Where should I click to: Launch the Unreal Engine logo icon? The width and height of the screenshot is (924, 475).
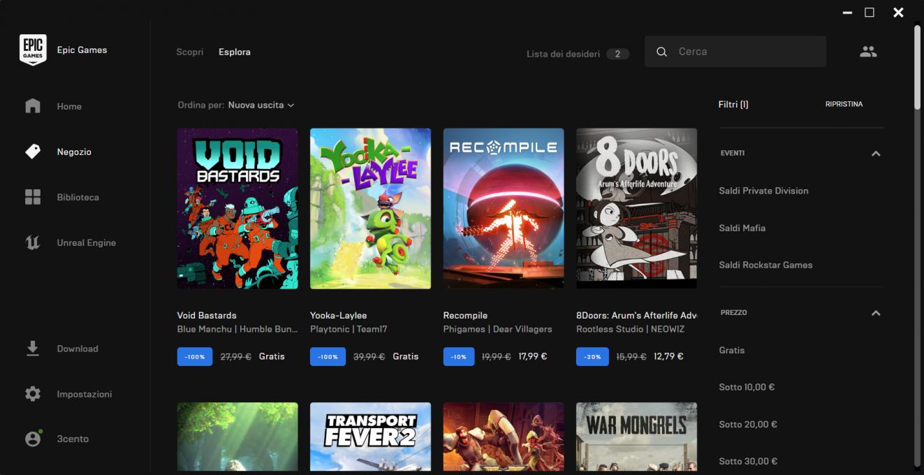click(x=33, y=242)
